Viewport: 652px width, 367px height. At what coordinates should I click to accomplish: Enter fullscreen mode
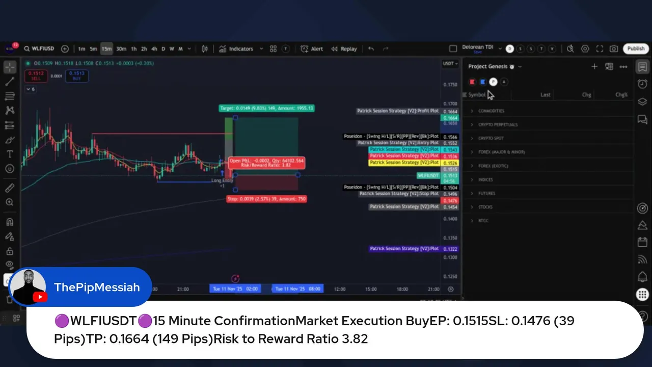click(600, 49)
